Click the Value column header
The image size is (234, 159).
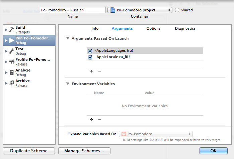point(149,93)
